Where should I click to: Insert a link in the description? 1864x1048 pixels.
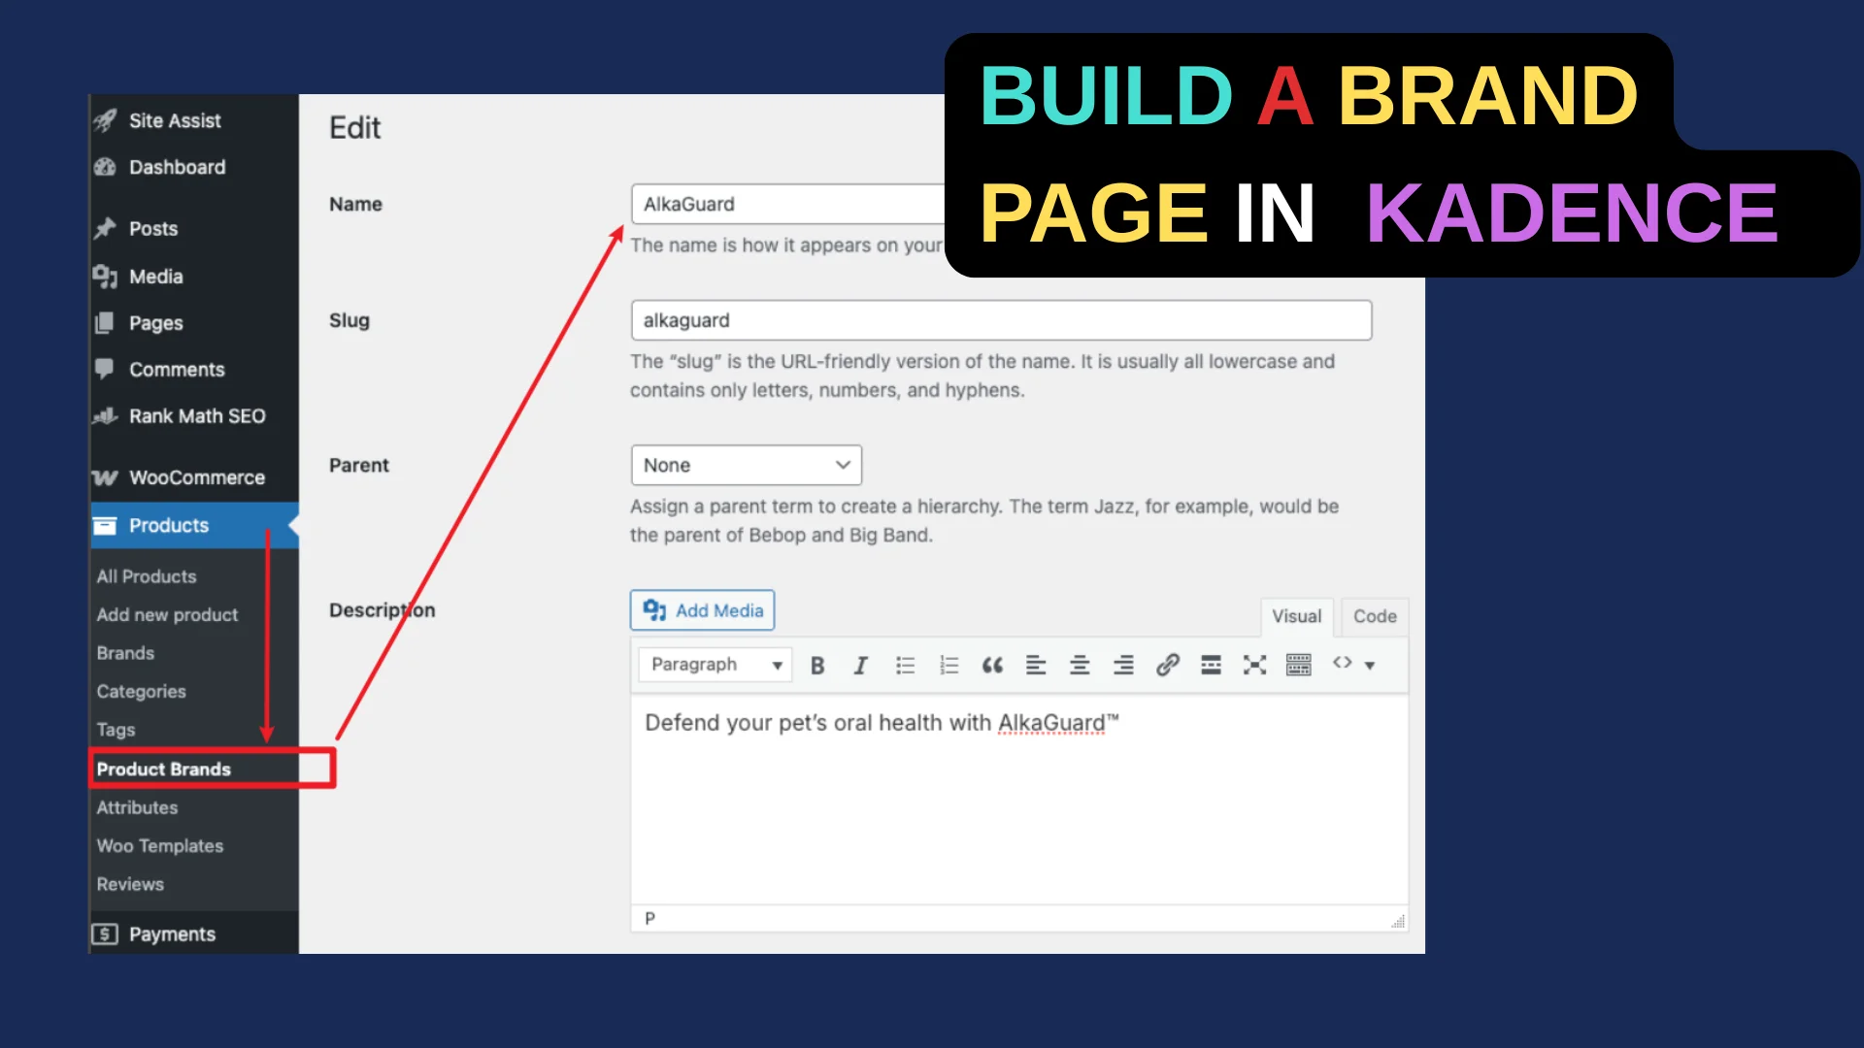point(1167,665)
